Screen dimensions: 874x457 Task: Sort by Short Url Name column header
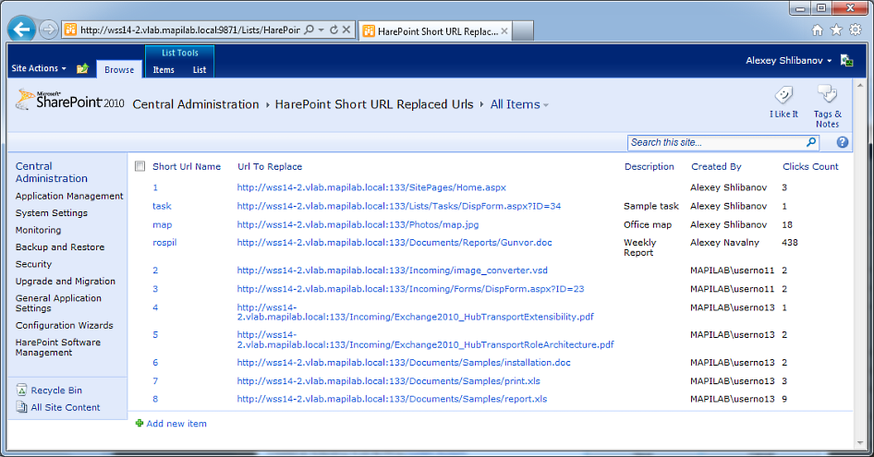click(187, 166)
